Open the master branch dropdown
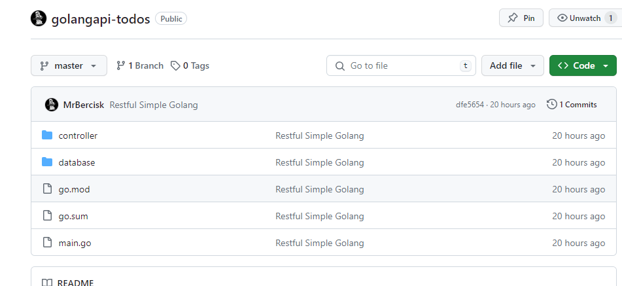Viewport: 622px width, 286px height. coord(69,65)
